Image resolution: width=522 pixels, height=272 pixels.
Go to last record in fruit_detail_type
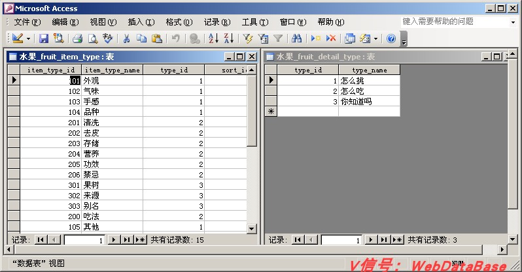click(384, 240)
